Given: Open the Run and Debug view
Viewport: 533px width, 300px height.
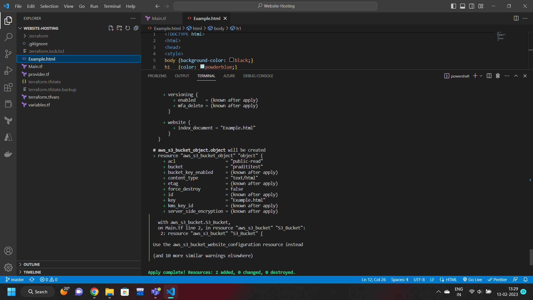Looking at the screenshot, I should pyautogui.click(x=8, y=71).
